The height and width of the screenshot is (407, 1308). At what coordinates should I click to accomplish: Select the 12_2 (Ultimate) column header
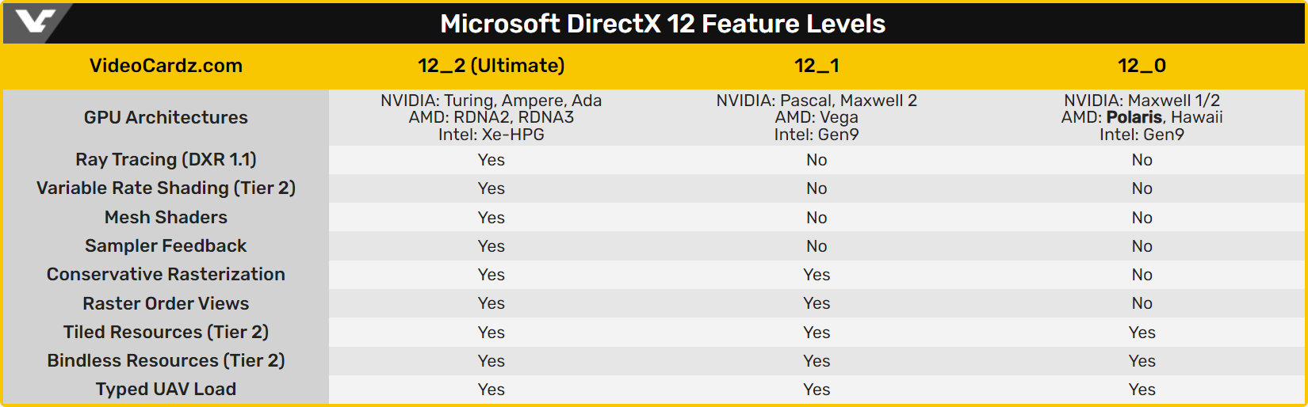click(491, 66)
